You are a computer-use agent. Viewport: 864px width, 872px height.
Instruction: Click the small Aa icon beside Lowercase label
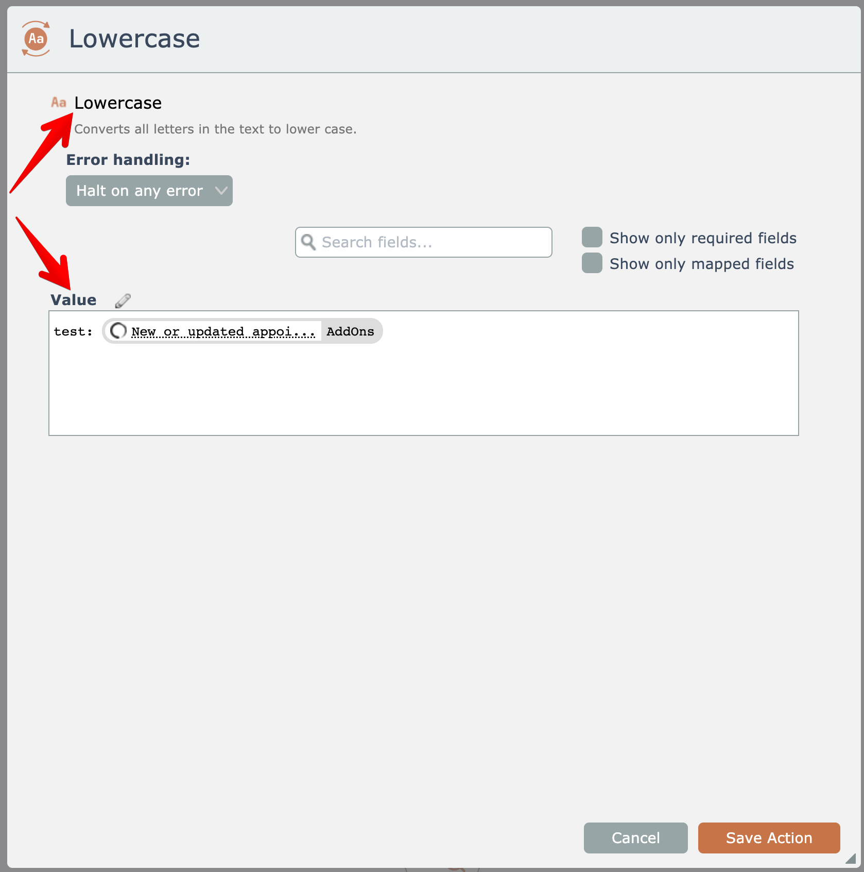pyautogui.click(x=59, y=103)
